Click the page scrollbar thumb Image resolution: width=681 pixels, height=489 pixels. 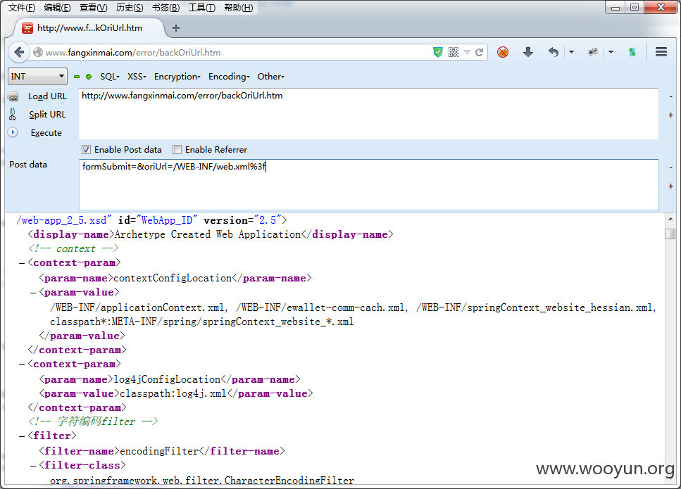(670, 234)
